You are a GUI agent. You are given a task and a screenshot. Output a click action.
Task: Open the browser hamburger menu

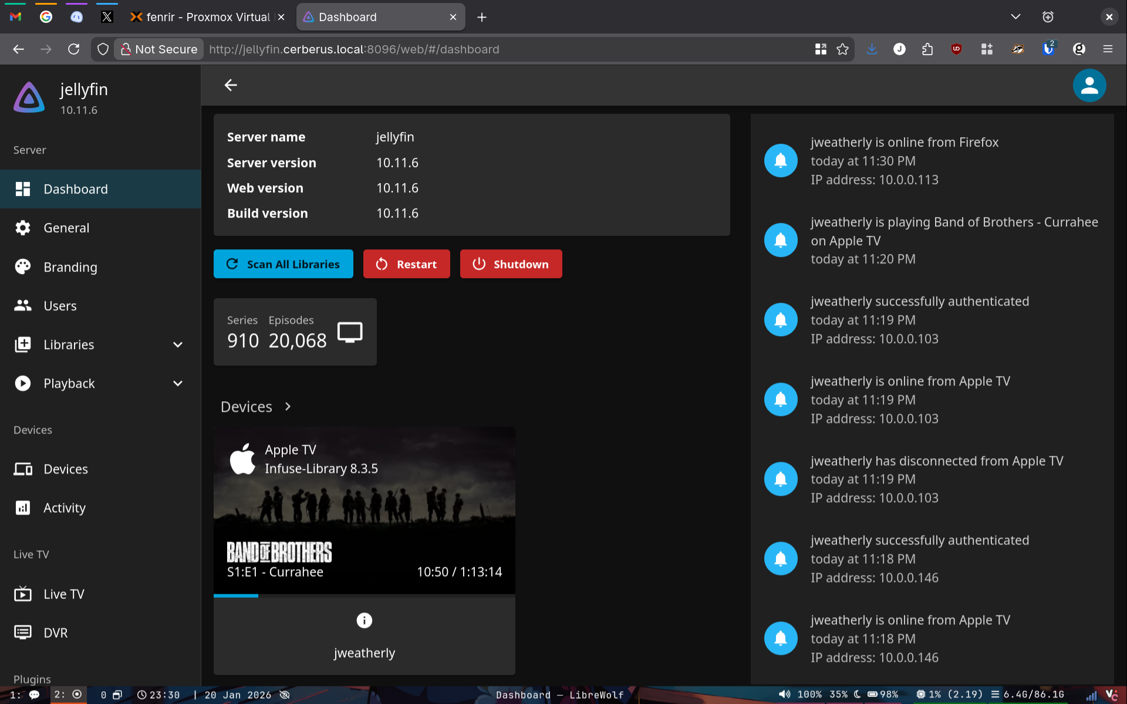coord(1108,49)
